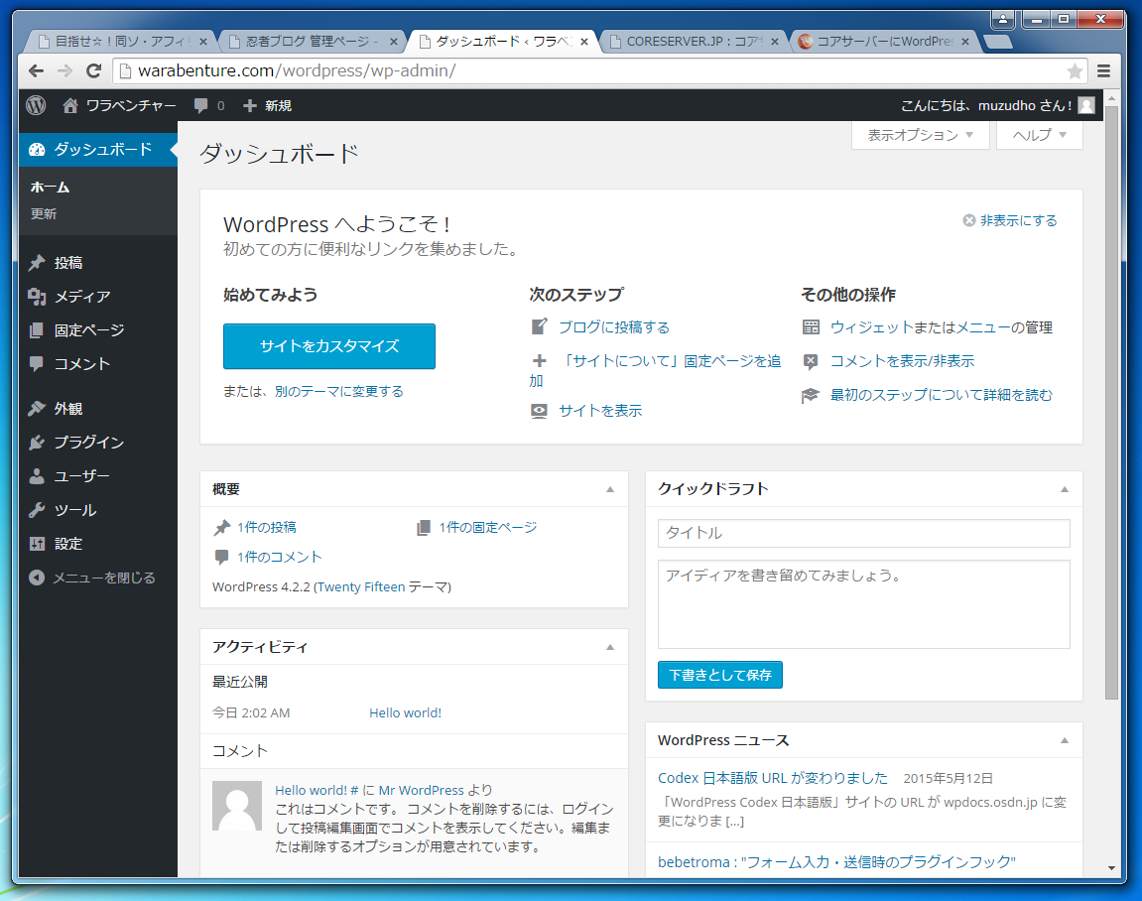Click the browser back arrow
This screenshot has width=1142, height=901.
[x=36, y=70]
